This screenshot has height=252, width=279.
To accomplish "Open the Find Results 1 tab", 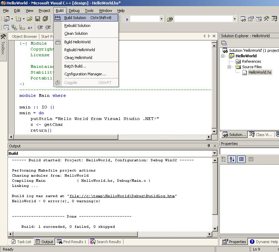I will pos(71,242).
